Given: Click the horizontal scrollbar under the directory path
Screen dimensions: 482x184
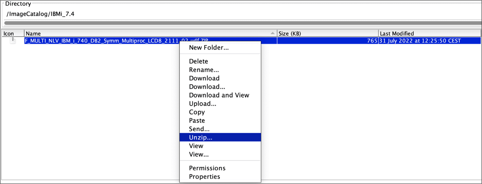Looking at the screenshot, I should click(x=242, y=23).
